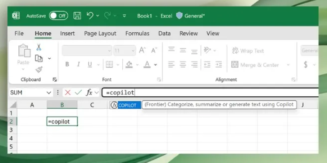Expand the Paste options arrow
Viewport: 327px width, 163px height.
[23, 69]
